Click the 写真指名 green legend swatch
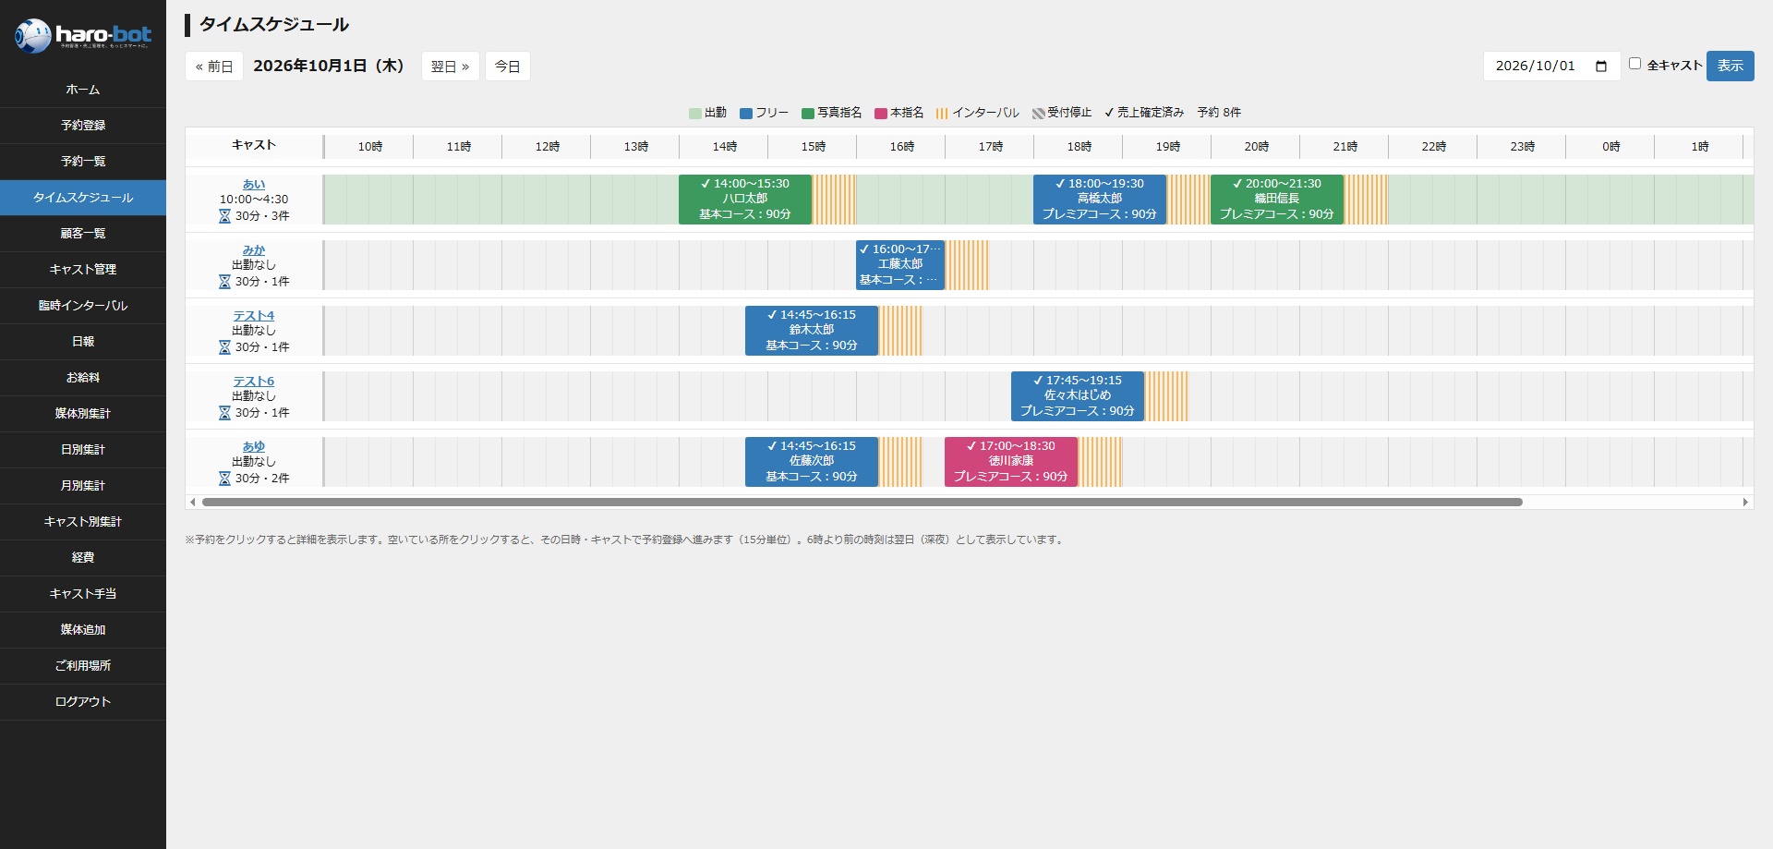 (x=808, y=114)
